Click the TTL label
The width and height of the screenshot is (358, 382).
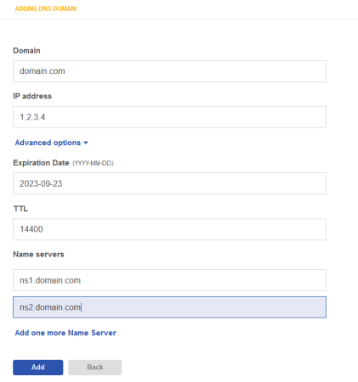[20, 209]
